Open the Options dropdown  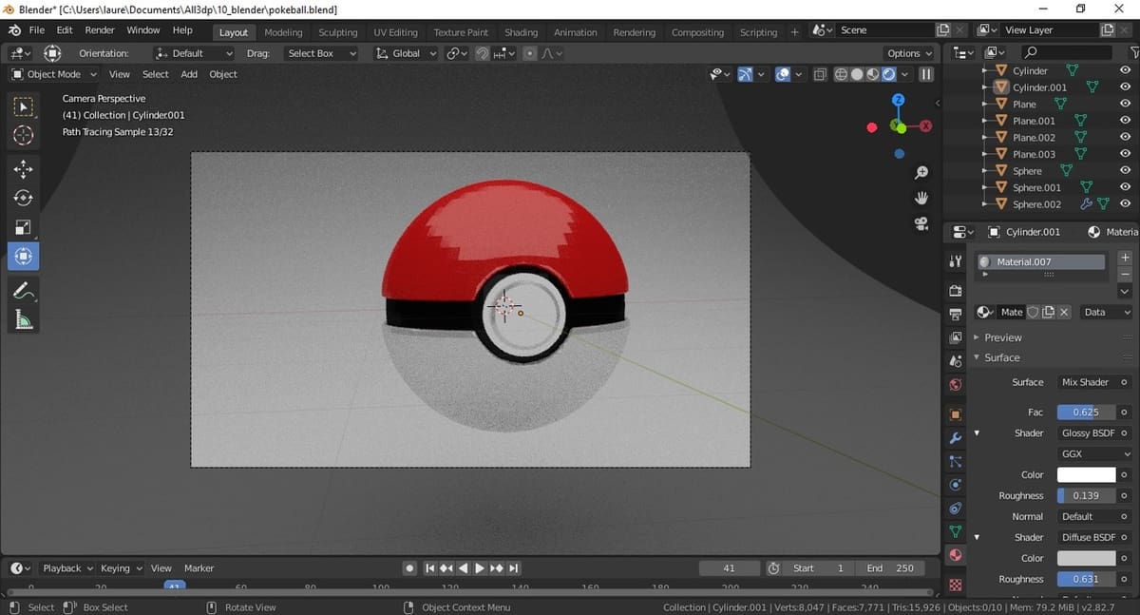point(909,53)
